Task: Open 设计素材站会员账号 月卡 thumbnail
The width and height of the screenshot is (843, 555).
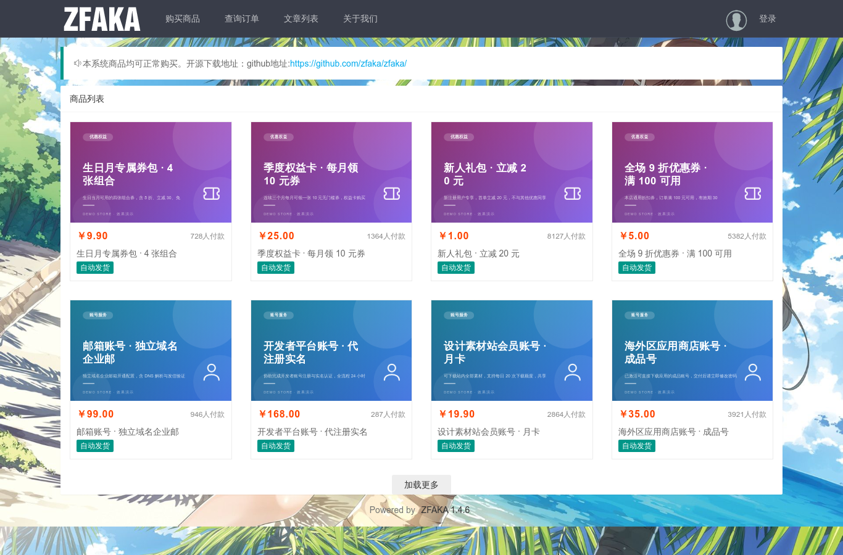Action: pyautogui.click(x=512, y=350)
